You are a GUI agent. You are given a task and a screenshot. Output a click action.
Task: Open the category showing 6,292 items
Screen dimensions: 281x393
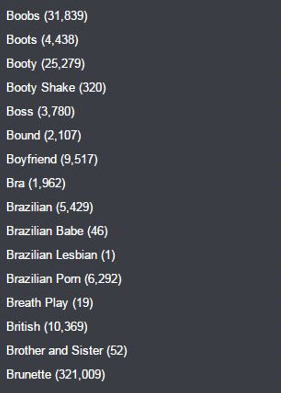[x=64, y=279]
